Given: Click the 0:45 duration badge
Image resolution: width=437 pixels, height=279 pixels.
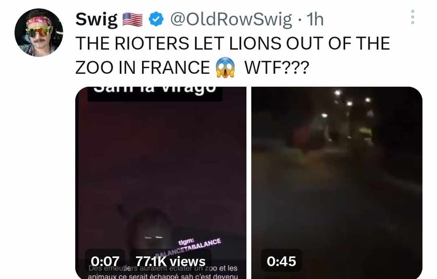Looking at the screenshot, I should click(281, 261).
